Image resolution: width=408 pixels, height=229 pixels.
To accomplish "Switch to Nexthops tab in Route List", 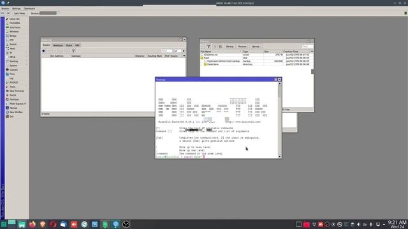I will click(58, 45).
